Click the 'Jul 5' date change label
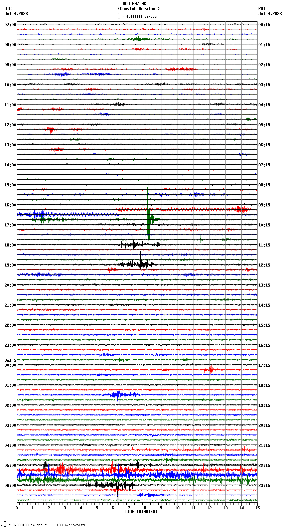284x529 pixels. coord(10,360)
